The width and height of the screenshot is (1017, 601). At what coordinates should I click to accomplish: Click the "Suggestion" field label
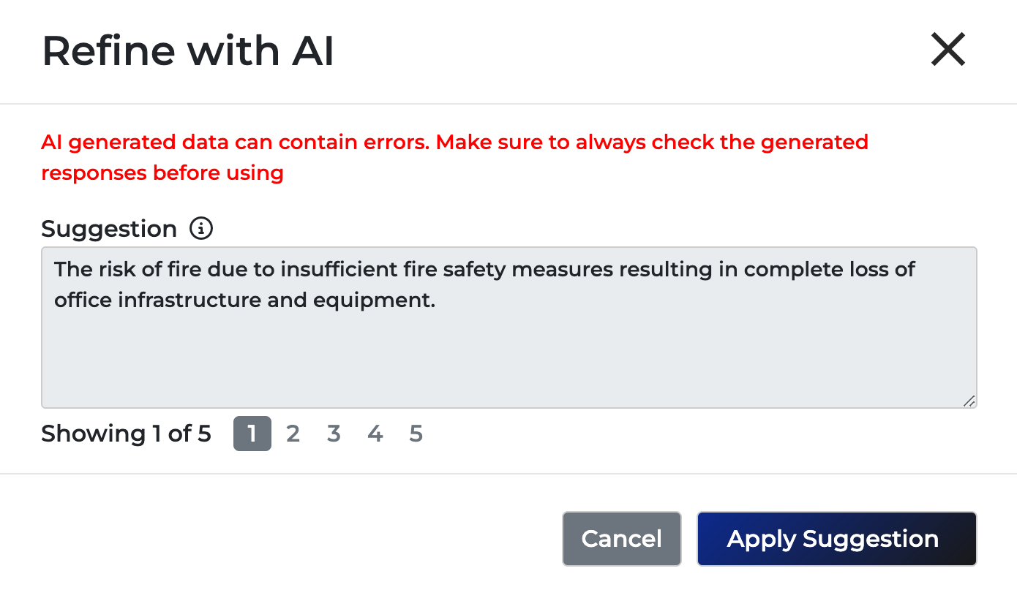pyautogui.click(x=109, y=229)
